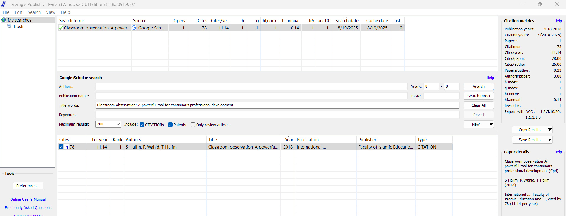Click the Title words input field
The height and width of the screenshot is (216, 566).
point(277,105)
